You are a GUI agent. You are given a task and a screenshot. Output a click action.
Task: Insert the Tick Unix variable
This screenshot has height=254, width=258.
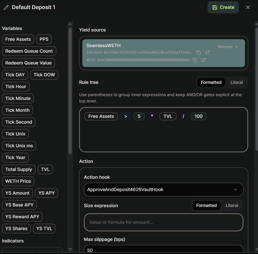coord(15,134)
